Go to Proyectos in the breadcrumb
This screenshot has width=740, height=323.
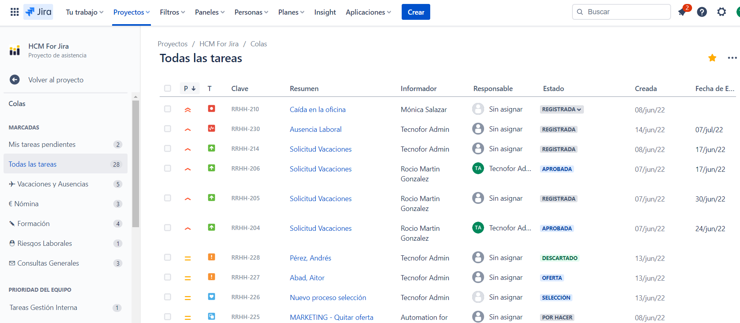[173, 44]
